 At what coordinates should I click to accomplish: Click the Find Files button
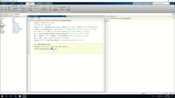click(14, 6)
